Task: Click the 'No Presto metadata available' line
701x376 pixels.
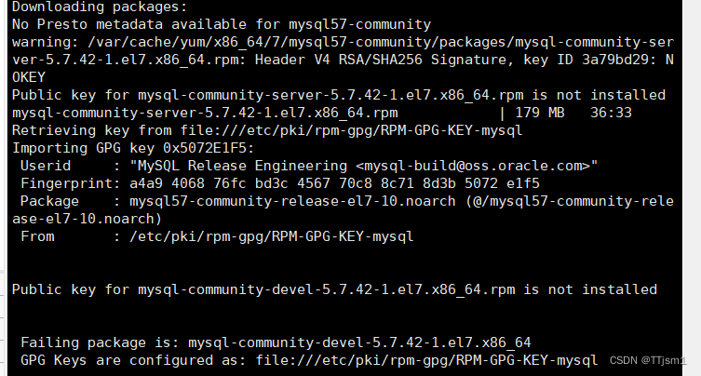Action: coord(222,24)
